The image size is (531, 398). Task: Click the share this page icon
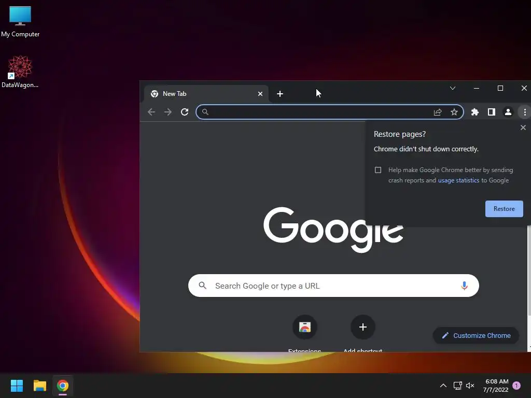pos(438,112)
